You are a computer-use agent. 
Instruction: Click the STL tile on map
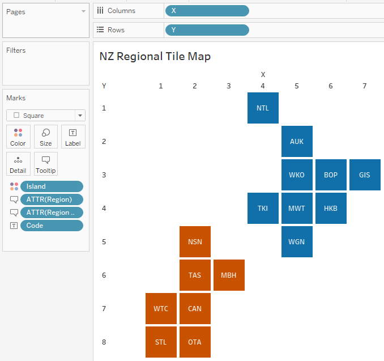161,342
